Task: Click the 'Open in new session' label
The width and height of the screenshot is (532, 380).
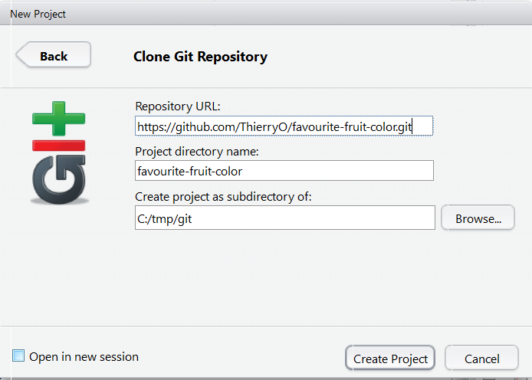Action: 84,357
